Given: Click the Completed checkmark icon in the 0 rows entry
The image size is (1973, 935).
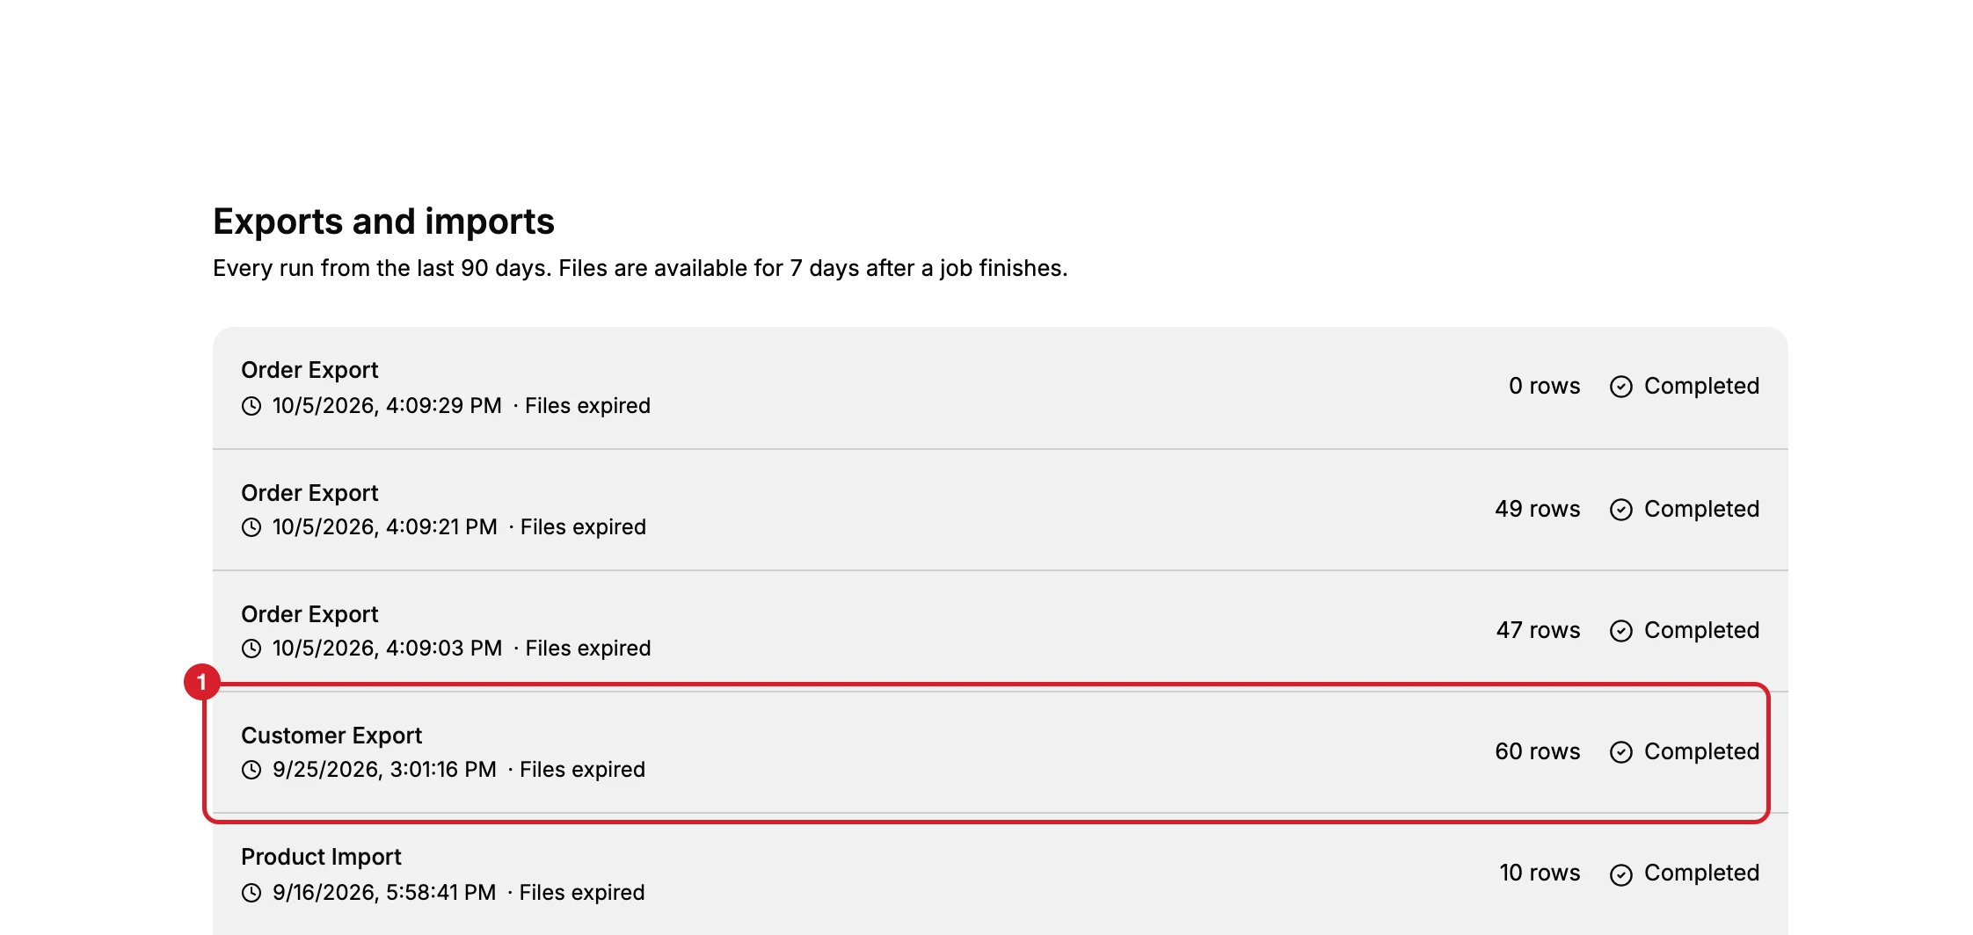Looking at the screenshot, I should coord(1621,387).
